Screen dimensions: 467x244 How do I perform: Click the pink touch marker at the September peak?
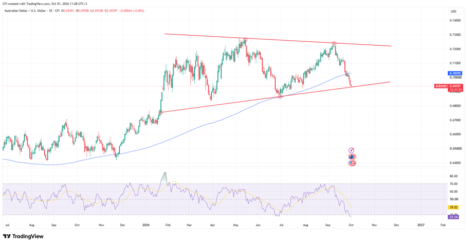[334, 44]
